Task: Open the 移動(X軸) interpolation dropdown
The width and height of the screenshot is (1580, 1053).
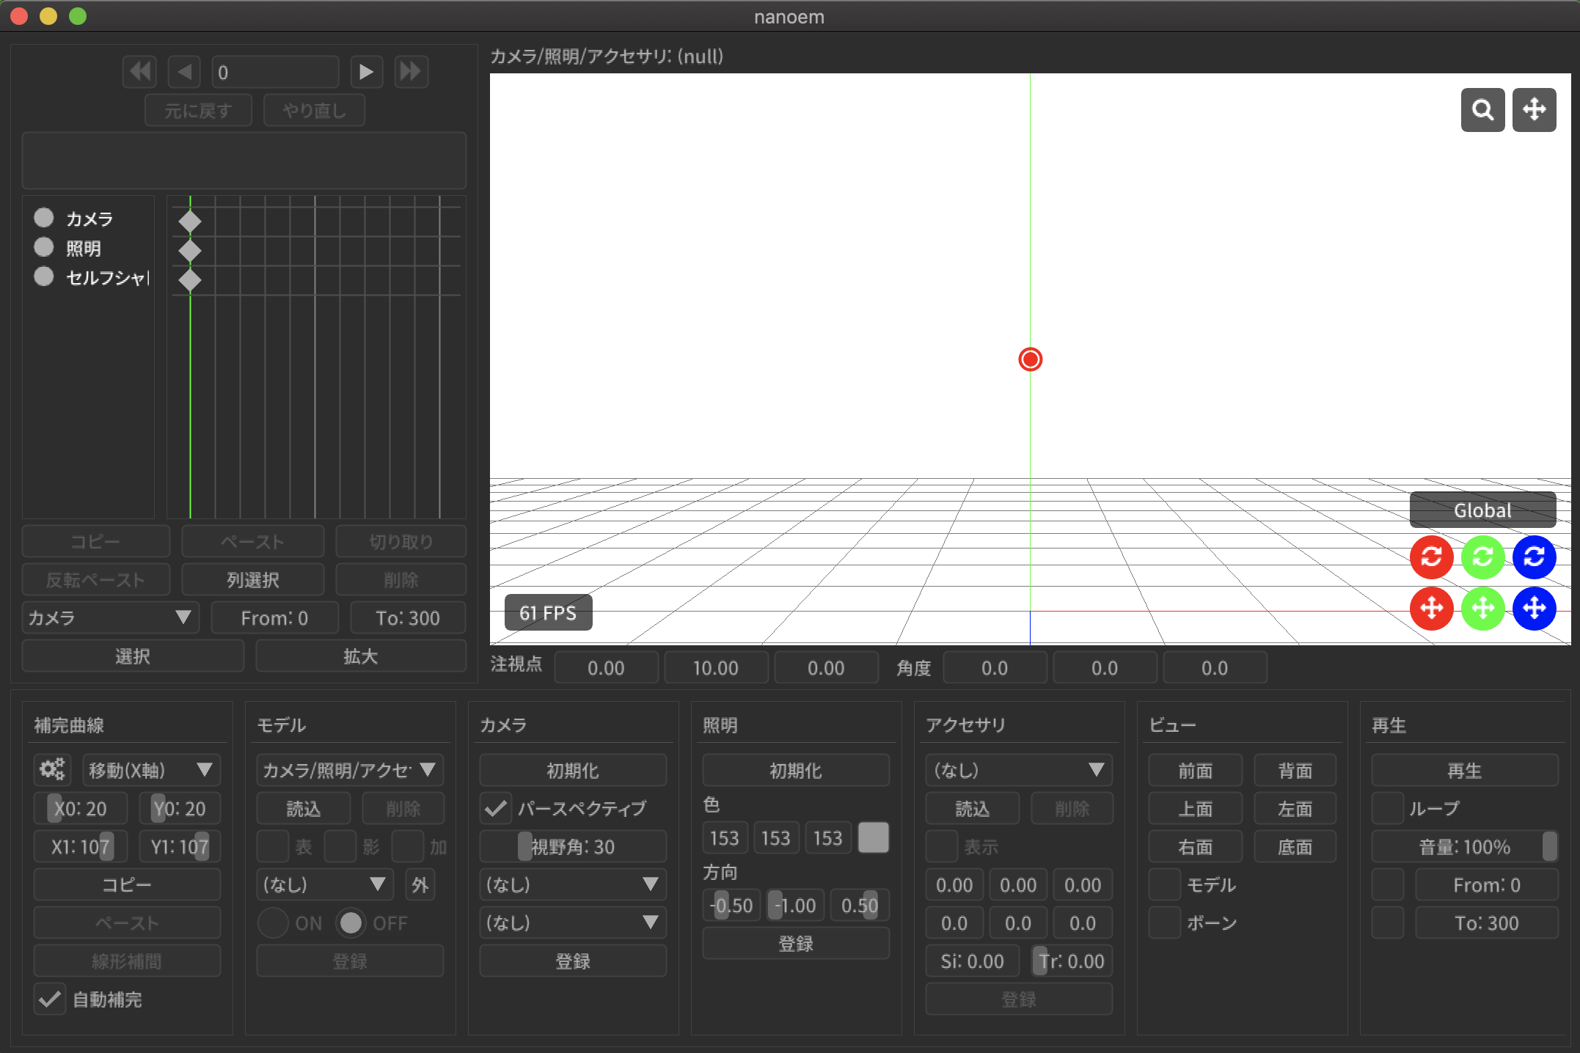Action: 151,770
